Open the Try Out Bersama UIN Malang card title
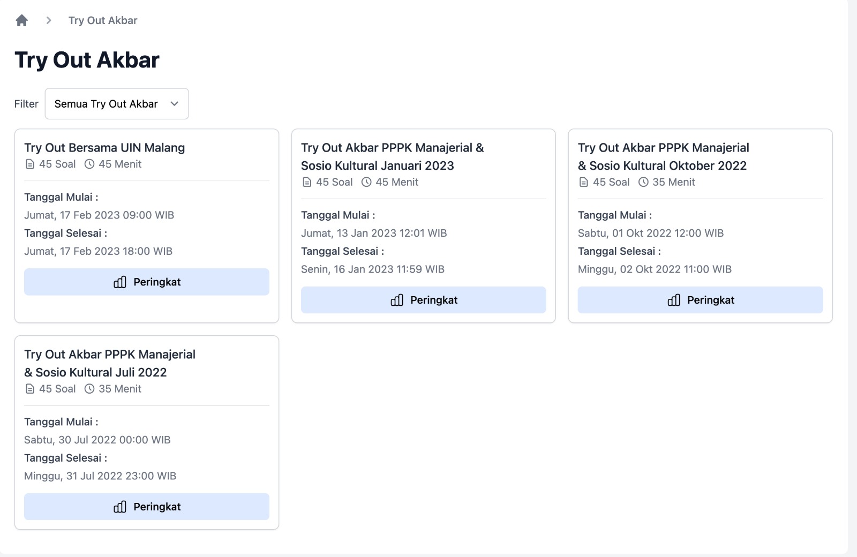Viewport: 857px width, 557px height. pos(104,148)
